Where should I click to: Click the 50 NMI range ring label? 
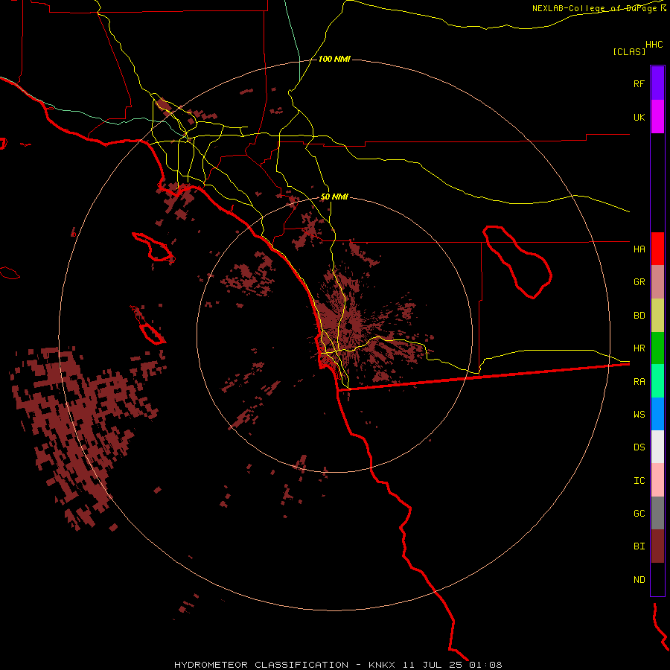pos(334,197)
